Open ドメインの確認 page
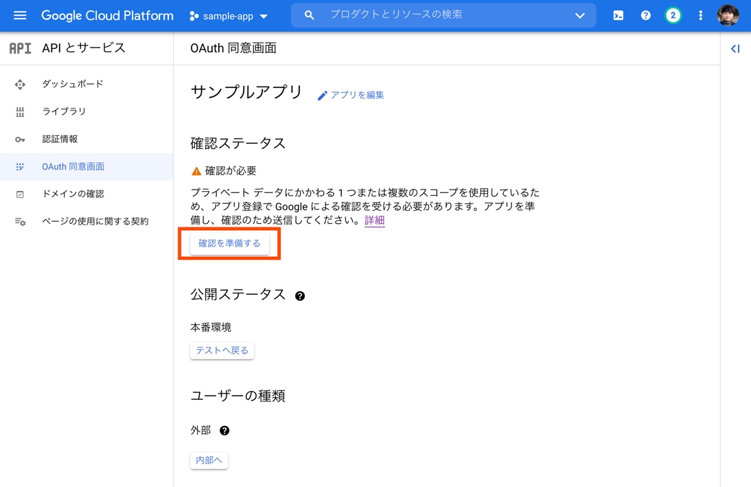Image resolution: width=751 pixels, height=487 pixels. point(73,194)
